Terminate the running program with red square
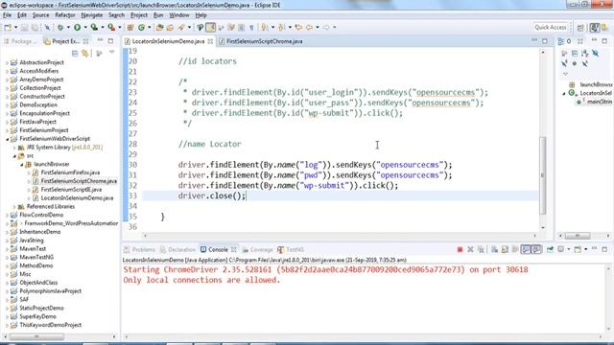The image size is (614, 345). [460, 249]
